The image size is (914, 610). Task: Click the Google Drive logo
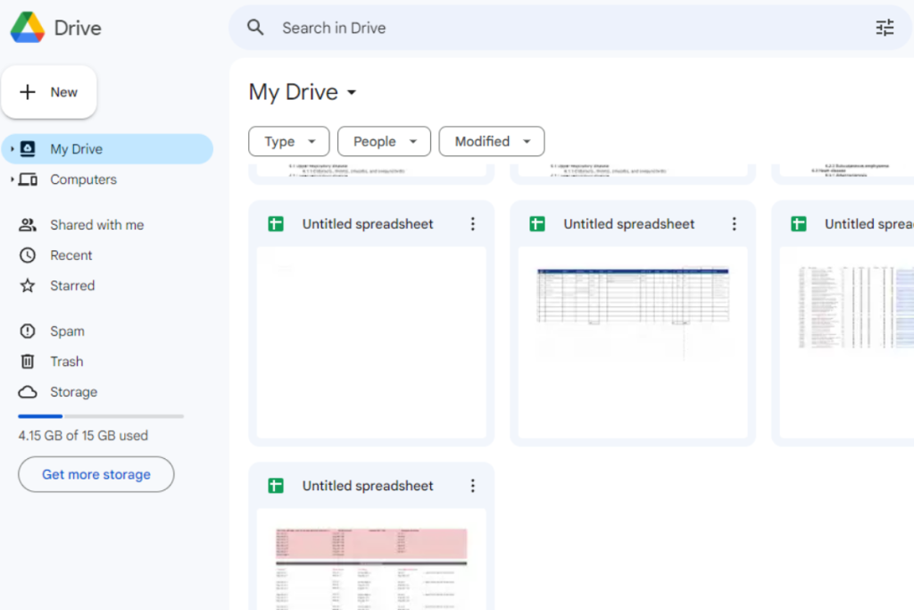(x=28, y=28)
